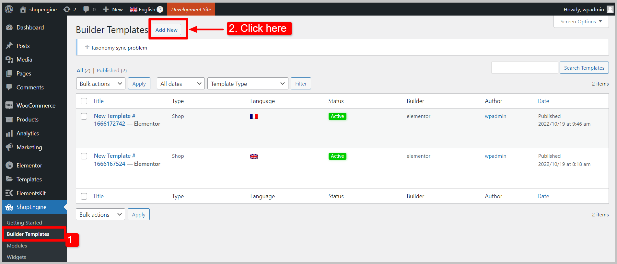The height and width of the screenshot is (264, 617).
Task: Click the plus New icon in admin bar
Action: 106,9
